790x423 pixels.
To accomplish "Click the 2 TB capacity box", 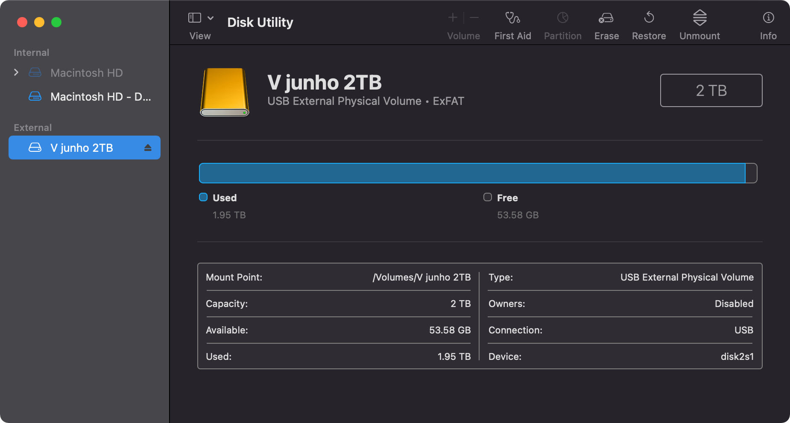I will point(711,90).
